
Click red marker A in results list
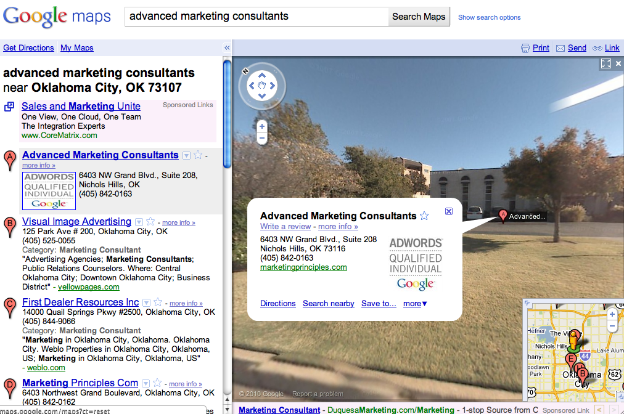coord(9,160)
